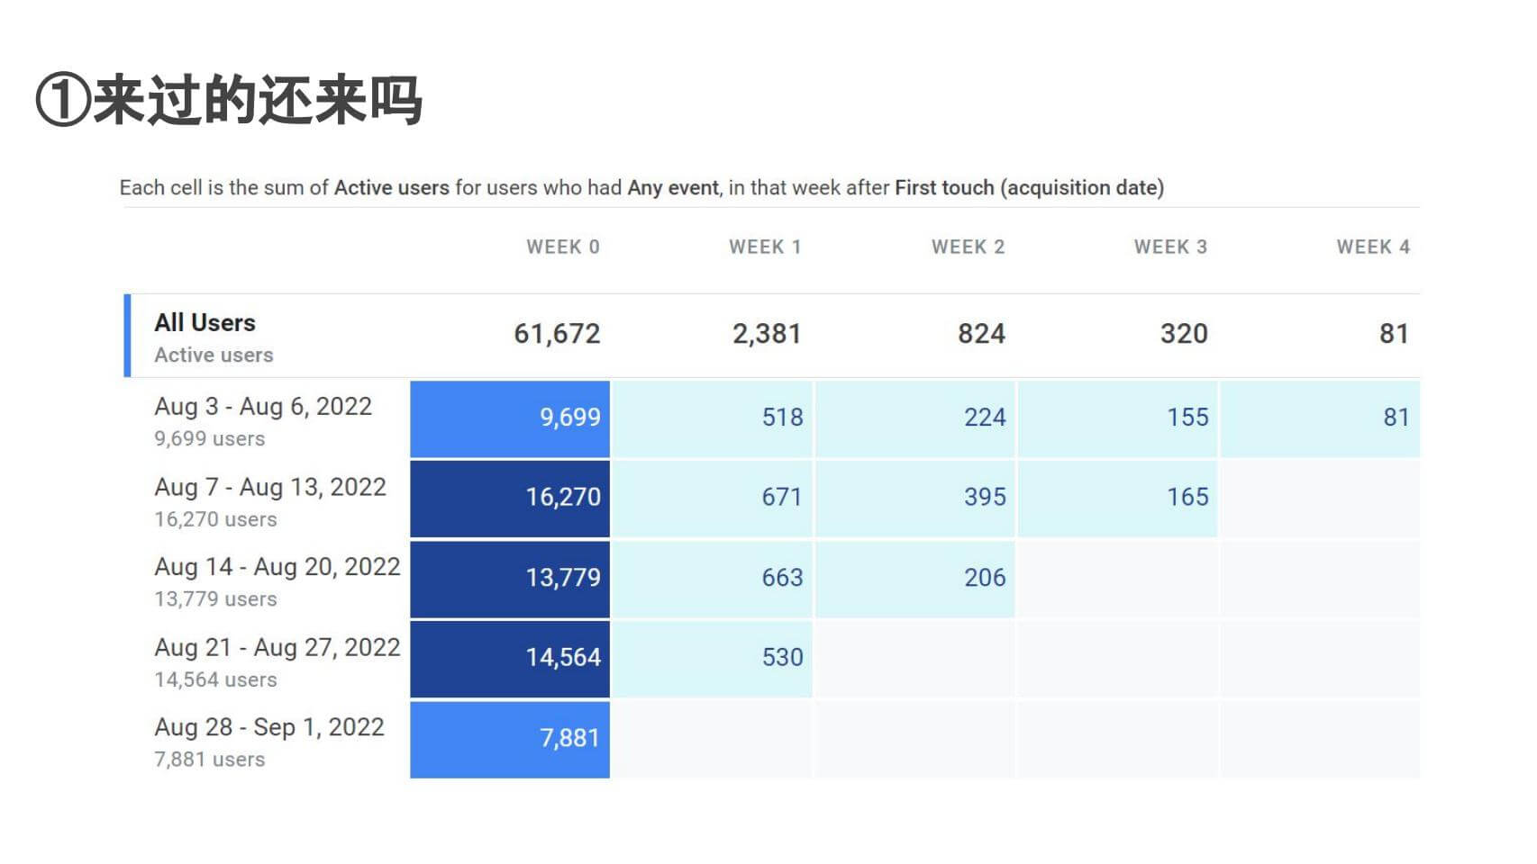1537x864 pixels.
Task: Select the cell with value 395
Action: (915, 498)
